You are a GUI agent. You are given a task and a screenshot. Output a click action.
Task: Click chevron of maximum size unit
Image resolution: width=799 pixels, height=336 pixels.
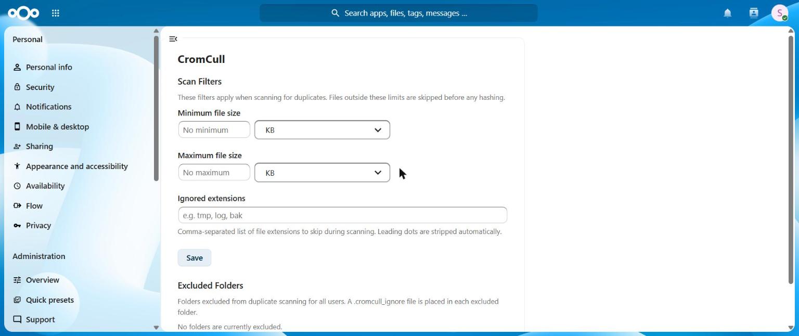tap(378, 173)
